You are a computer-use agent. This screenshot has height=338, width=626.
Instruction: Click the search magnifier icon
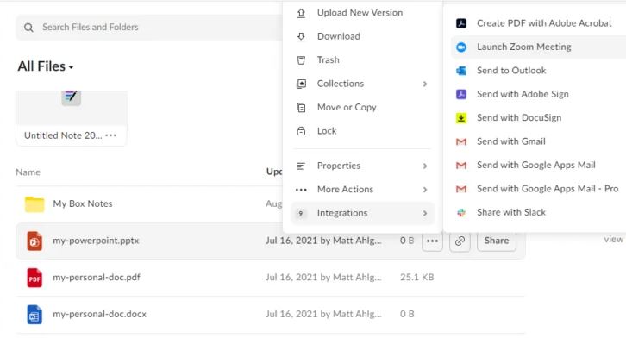(28, 28)
